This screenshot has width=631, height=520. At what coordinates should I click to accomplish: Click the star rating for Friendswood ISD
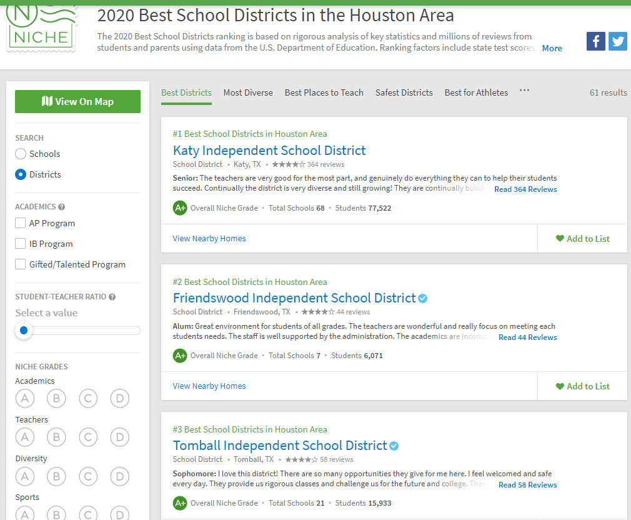tap(318, 312)
